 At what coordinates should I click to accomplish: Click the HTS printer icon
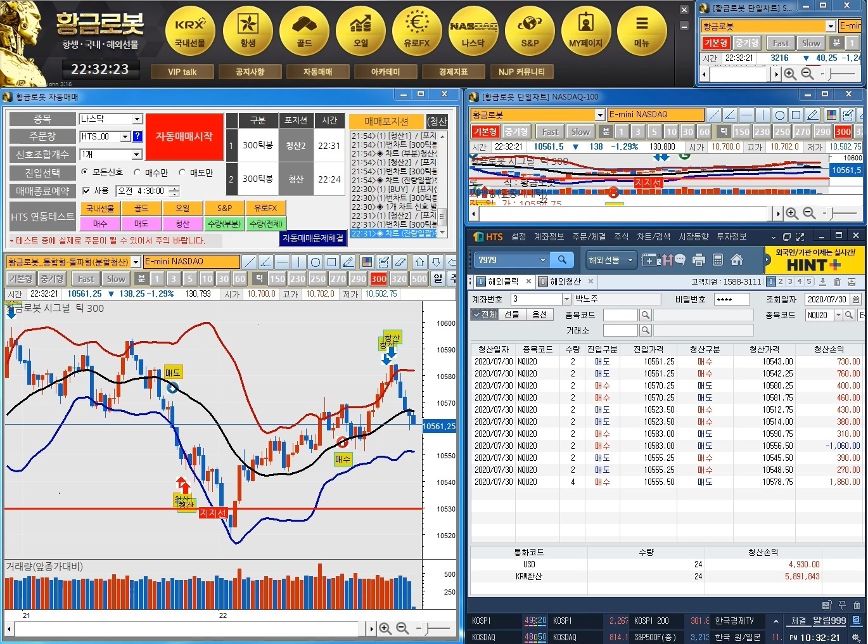click(699, 260)
